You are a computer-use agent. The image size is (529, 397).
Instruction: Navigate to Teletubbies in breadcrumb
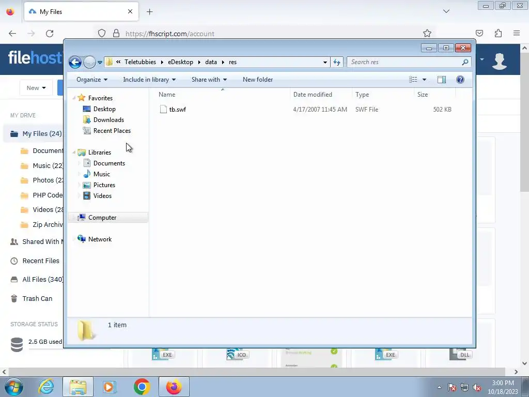pyautogui.click(x=141, y=62)
